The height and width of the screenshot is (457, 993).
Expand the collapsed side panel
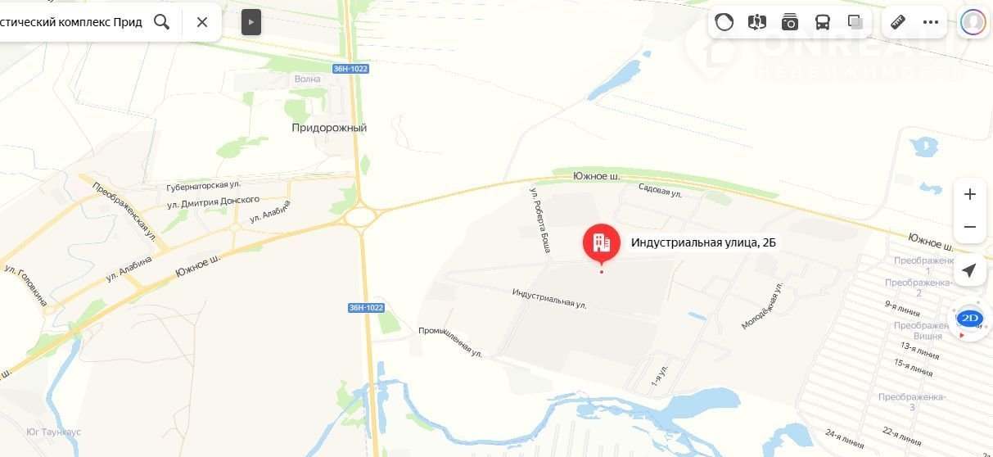251,22
